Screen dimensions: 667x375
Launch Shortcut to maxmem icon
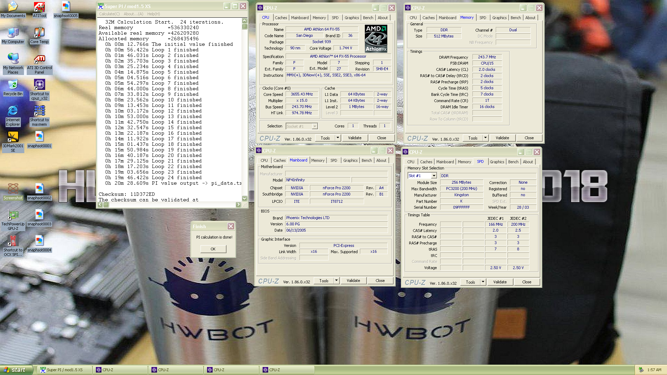coord(39,116)
